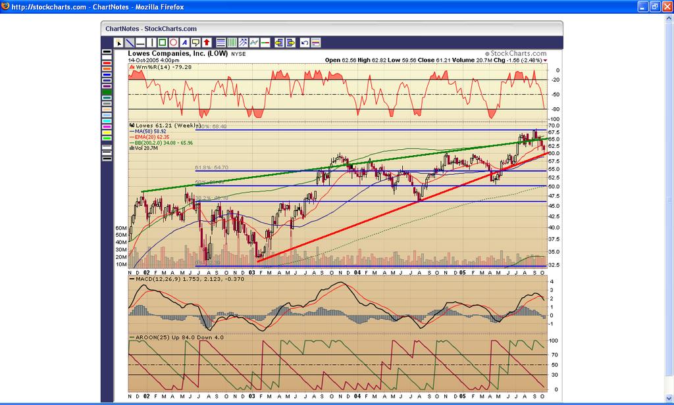
Task: Click the striped yellow-purple toolbar icon
Action: click(x=316, y=43)
